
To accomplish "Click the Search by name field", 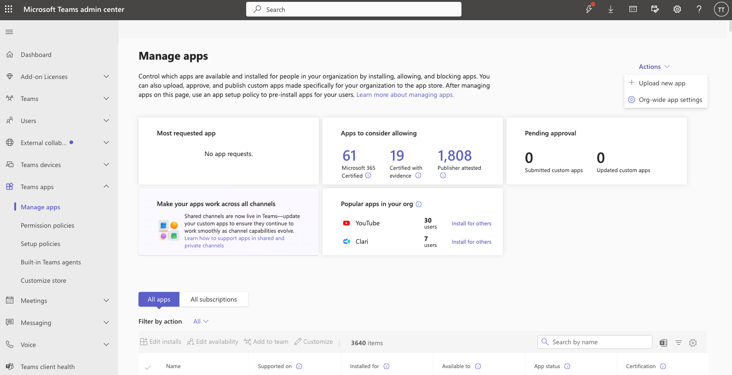I will [x=595, y=342].
